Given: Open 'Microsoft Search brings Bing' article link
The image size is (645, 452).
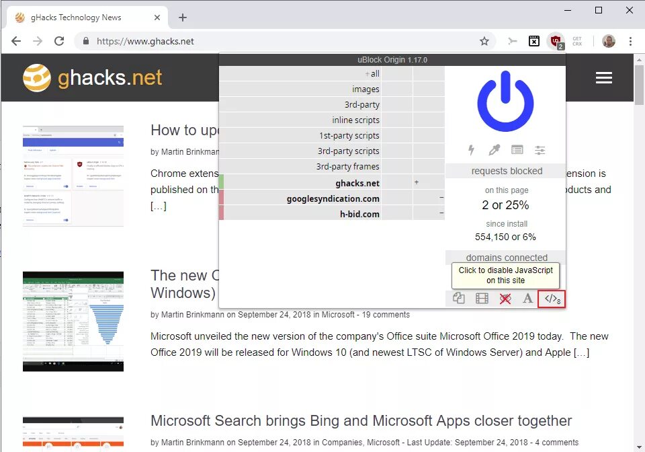Looking at the screenshot, I should click(x=361, y=421).
